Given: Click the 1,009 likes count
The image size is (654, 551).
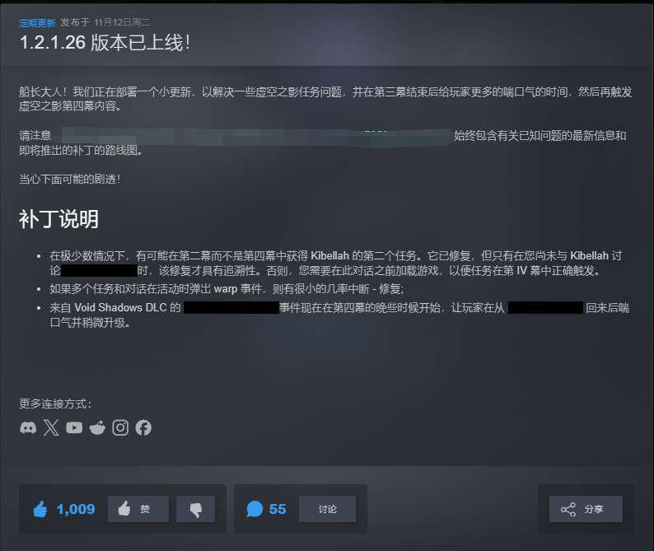Looking at the screenshot, I should point(76,509).
